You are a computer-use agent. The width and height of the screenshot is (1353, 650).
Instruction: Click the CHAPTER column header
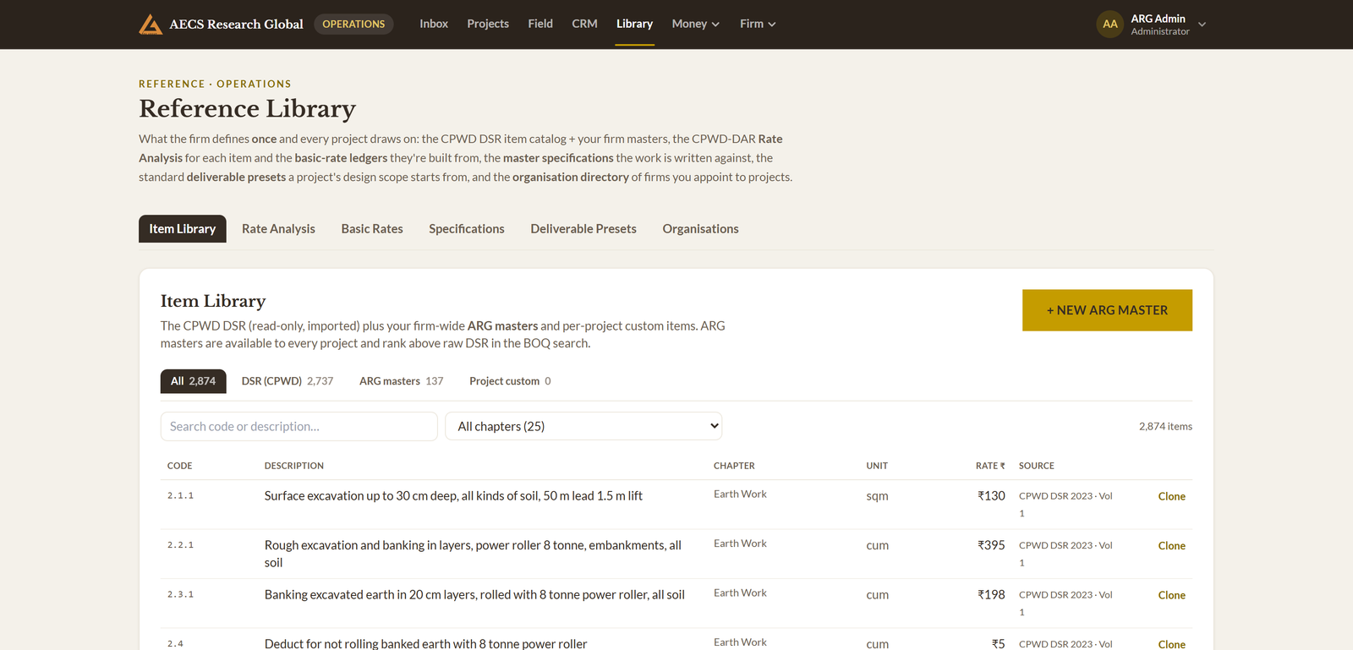pos(734,466)
